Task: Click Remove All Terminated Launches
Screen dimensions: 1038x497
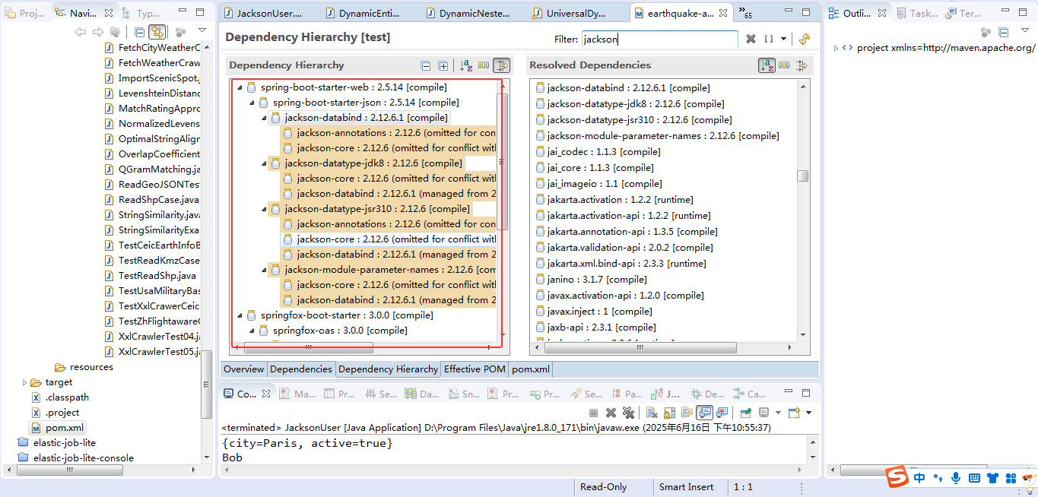Action: (628, 413)
